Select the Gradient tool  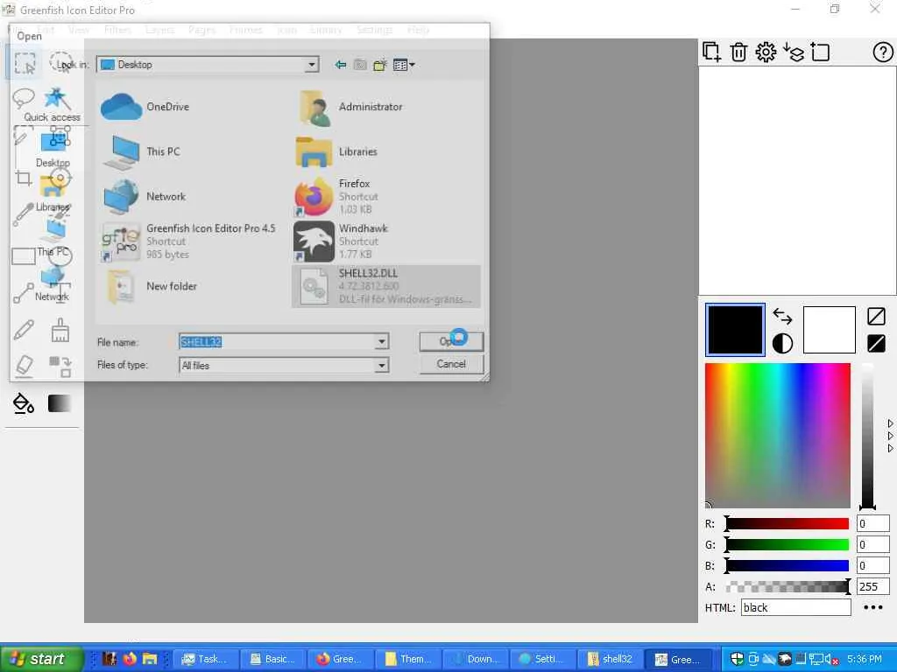click(x=60, y=402)
